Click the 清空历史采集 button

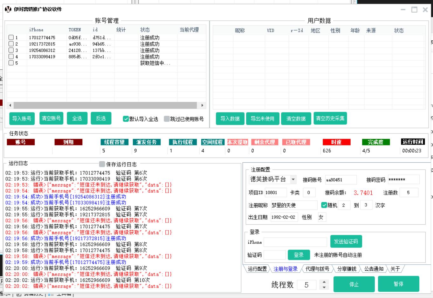330,118
